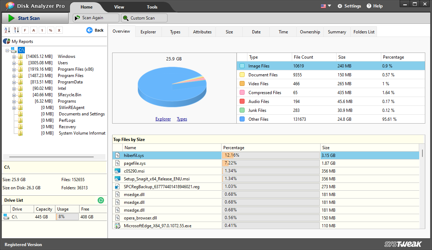Click the My Reports pie icon
This screenshot has width=432, height=250.
7,42
